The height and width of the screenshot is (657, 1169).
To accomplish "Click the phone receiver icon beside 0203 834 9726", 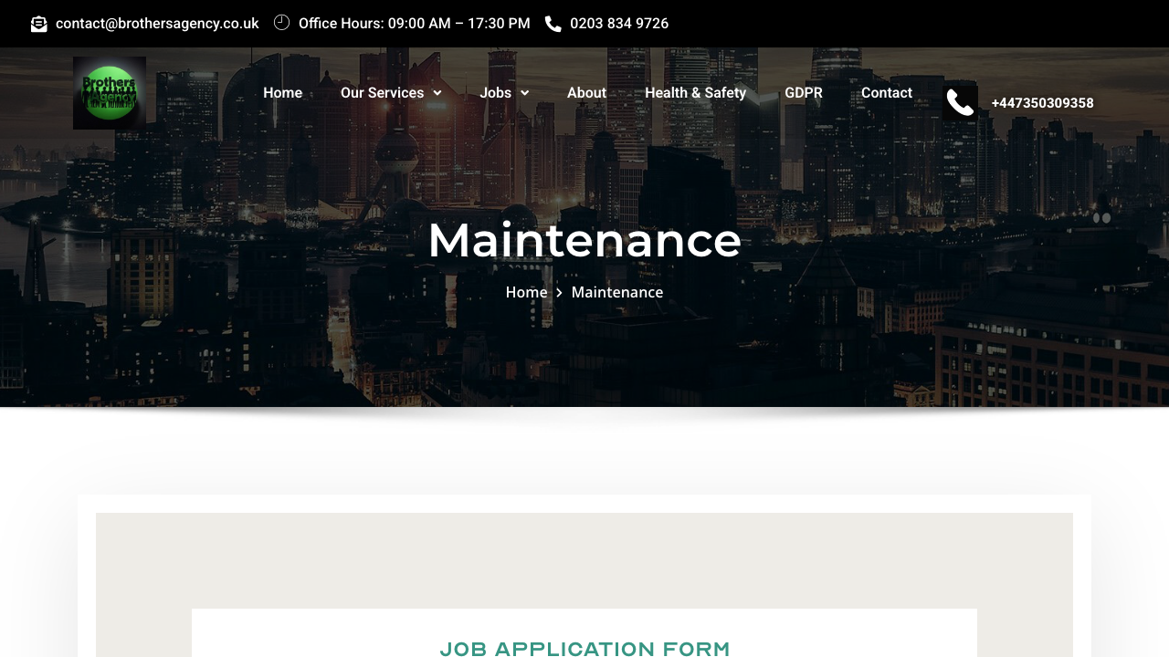I will click(x=553, y=23).
